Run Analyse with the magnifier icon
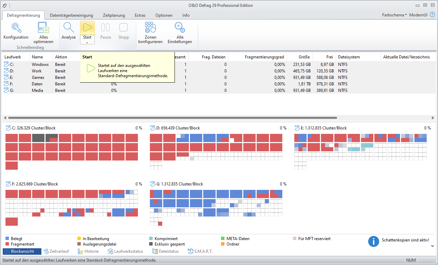 click(69, 28)
